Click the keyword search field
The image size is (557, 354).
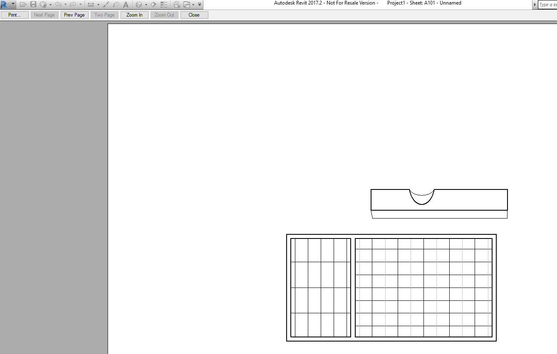[x=548, y=4]
